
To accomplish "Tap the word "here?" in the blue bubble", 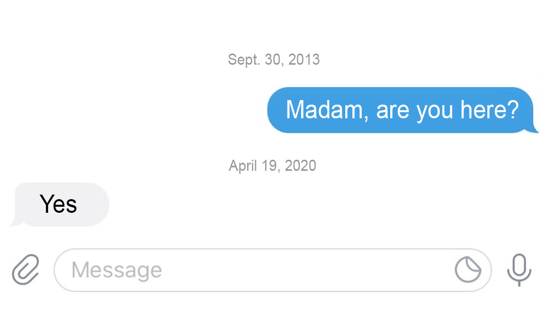I will 489,110.
